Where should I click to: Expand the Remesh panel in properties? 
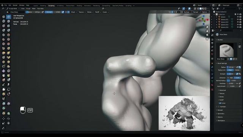pyautogui.click(x=220, y=110)
